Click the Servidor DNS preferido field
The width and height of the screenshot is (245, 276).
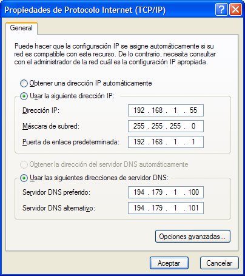tap(166, 192)
